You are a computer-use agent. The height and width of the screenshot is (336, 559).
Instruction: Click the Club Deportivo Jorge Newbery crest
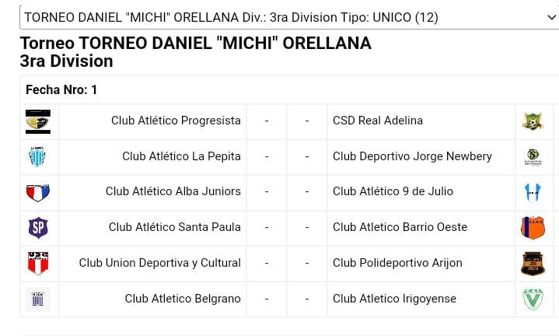tap(533, 156)
